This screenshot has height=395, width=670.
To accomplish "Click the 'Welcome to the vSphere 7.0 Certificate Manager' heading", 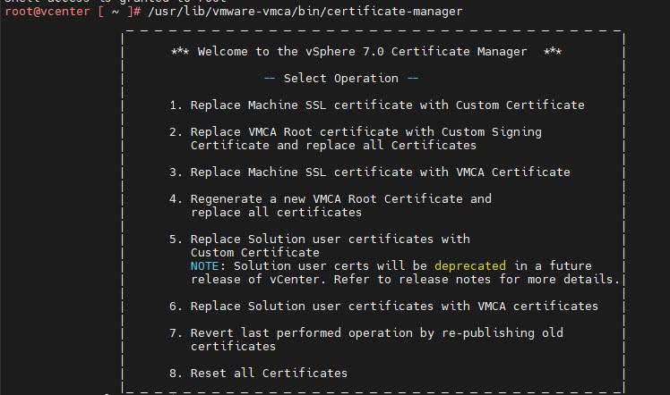I will pos(362,52).
